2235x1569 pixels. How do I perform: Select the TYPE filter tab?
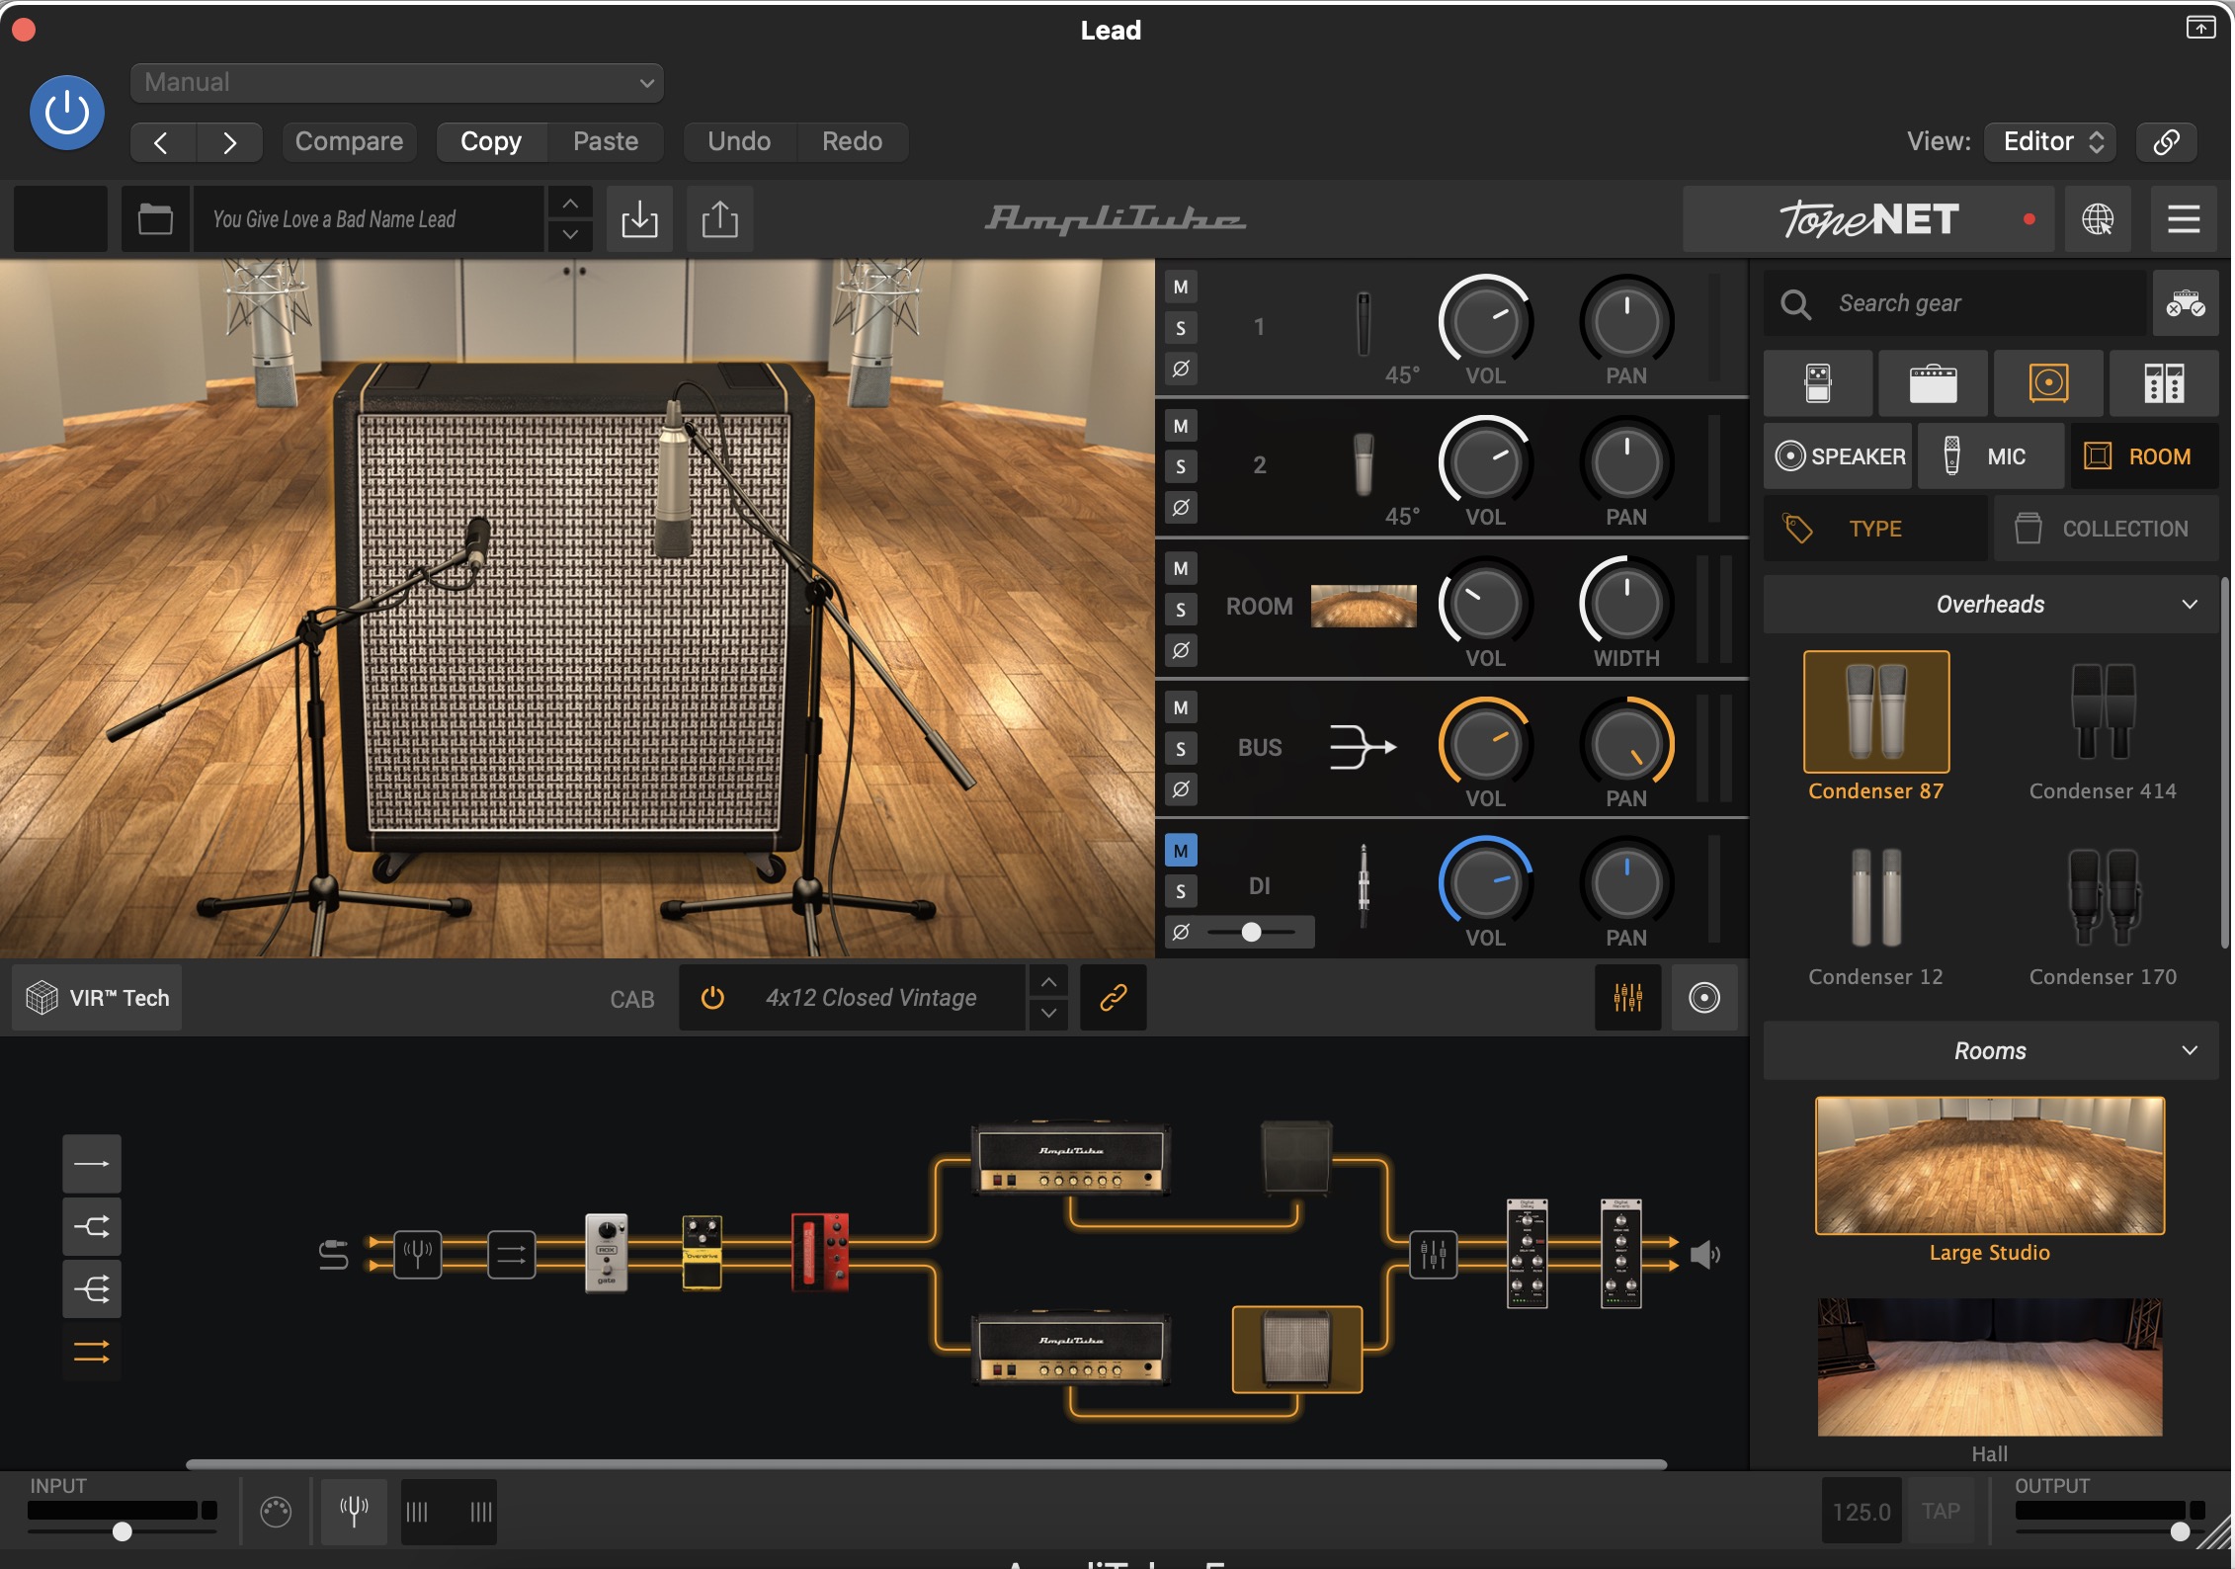(x=1875, y=529)
